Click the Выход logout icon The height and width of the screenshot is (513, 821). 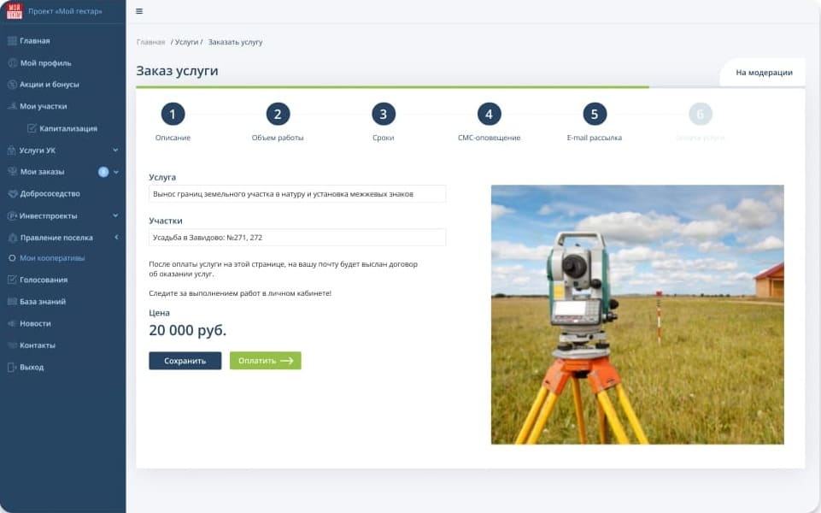[12, 367]
